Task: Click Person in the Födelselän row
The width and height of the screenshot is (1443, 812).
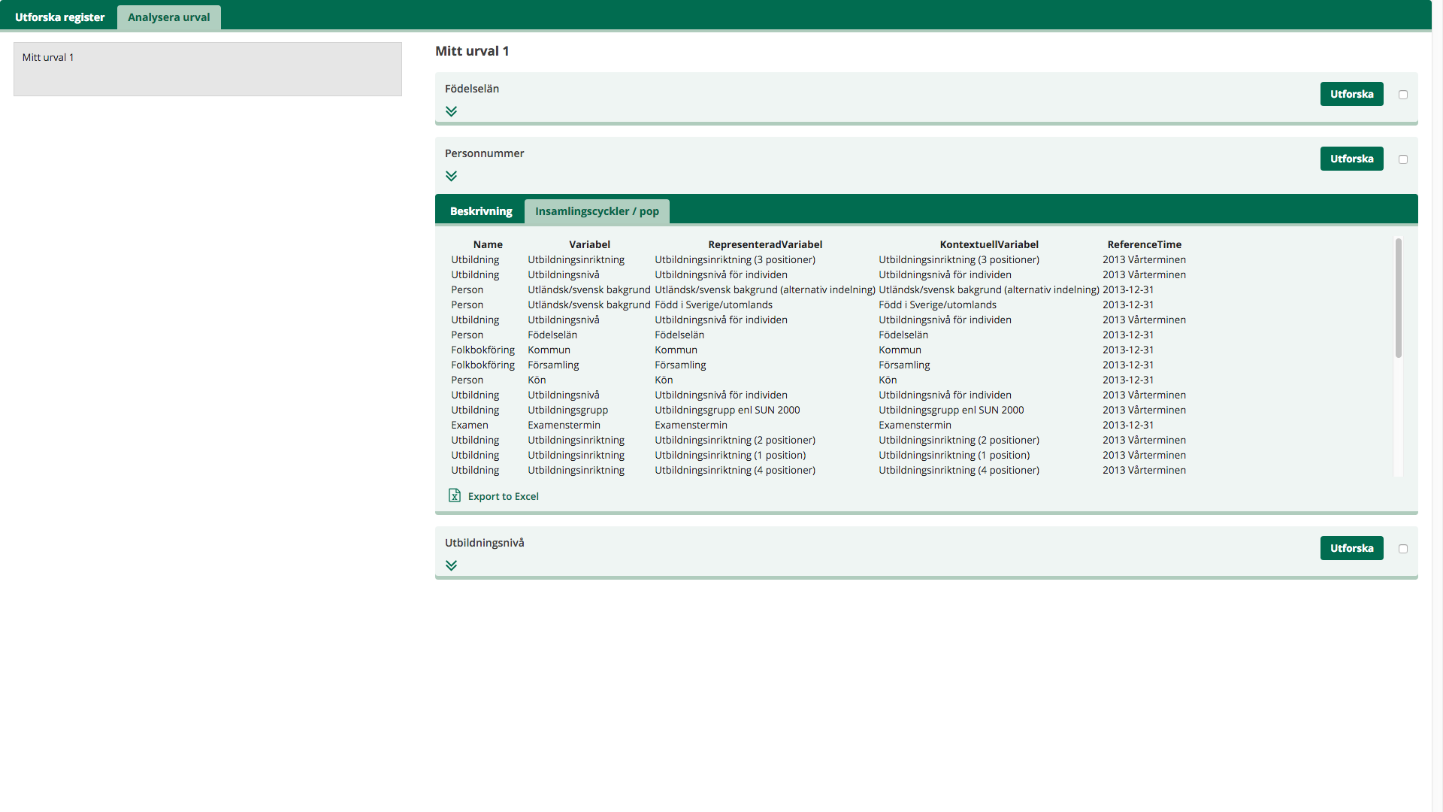Action: [467, 335]
